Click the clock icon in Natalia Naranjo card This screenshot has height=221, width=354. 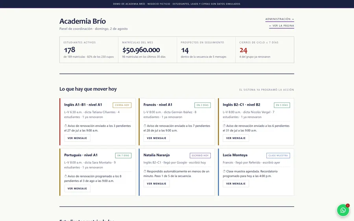[x=145, y=171]
